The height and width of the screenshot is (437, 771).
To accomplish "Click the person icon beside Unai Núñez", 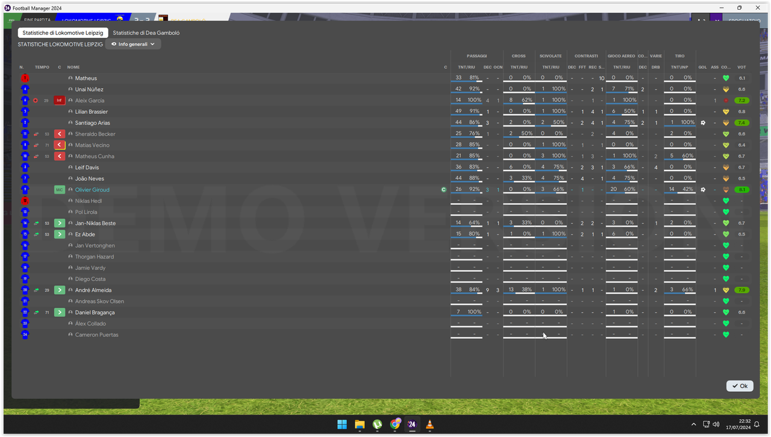I will pos(70,89).
